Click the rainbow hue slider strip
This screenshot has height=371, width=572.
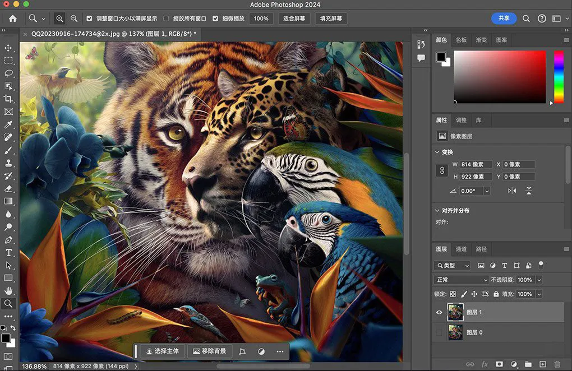coord(559,76)
